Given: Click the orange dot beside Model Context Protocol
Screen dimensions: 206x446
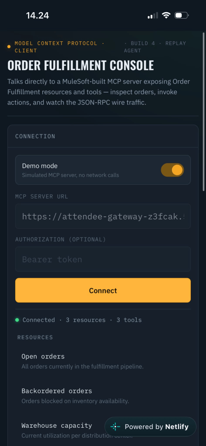Looking at the screenshot, I should tap(9, 47).
